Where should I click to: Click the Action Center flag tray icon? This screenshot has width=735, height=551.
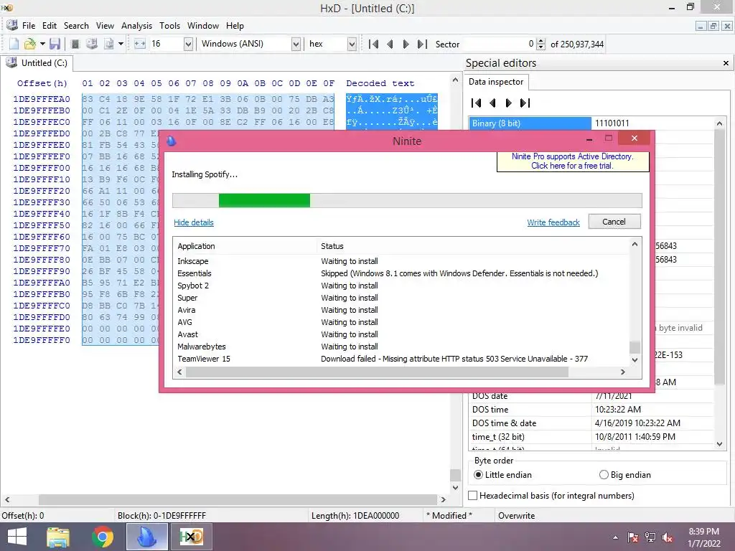pos(633,537)
